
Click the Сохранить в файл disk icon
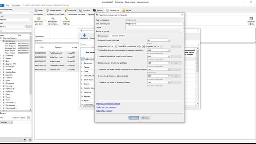pos(251,19)
